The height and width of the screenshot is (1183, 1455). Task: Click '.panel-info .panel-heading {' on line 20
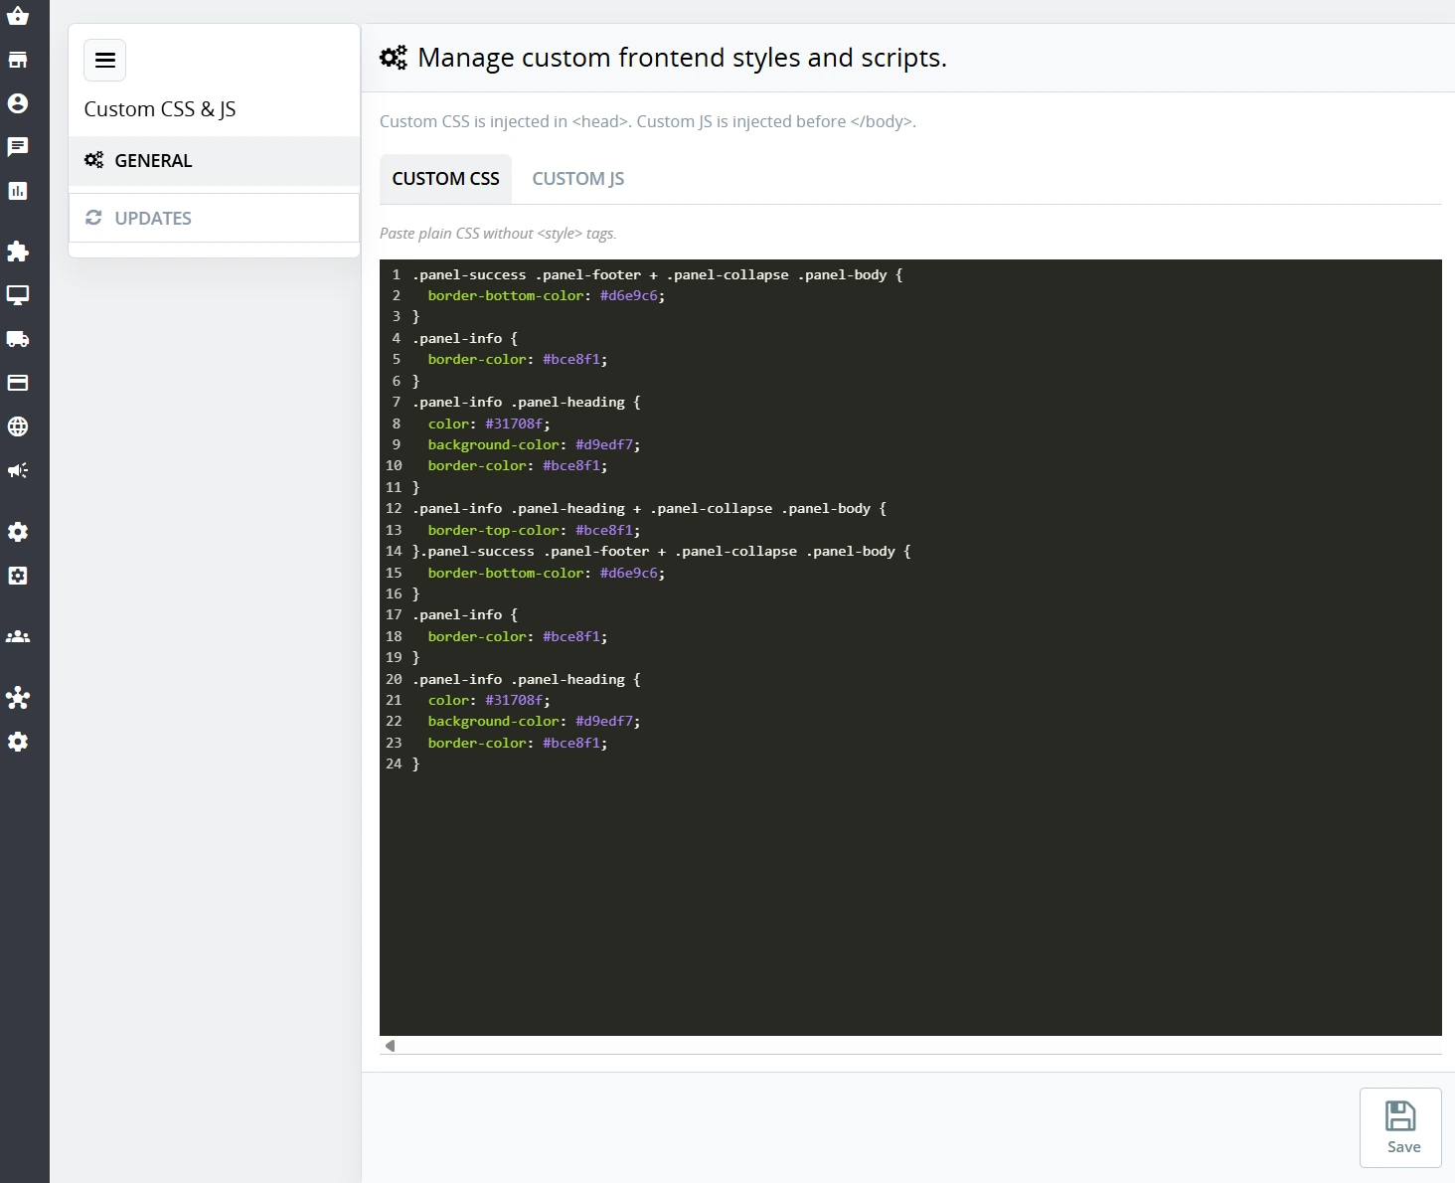click(527, 679)
